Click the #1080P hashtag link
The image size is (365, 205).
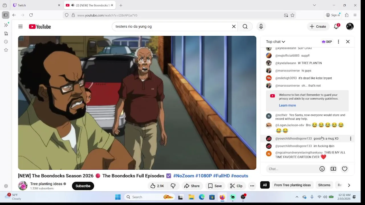tap(204, 176)
